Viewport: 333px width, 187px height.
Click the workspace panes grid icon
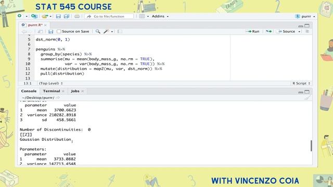pyautogui.click(x=142, y=16)
